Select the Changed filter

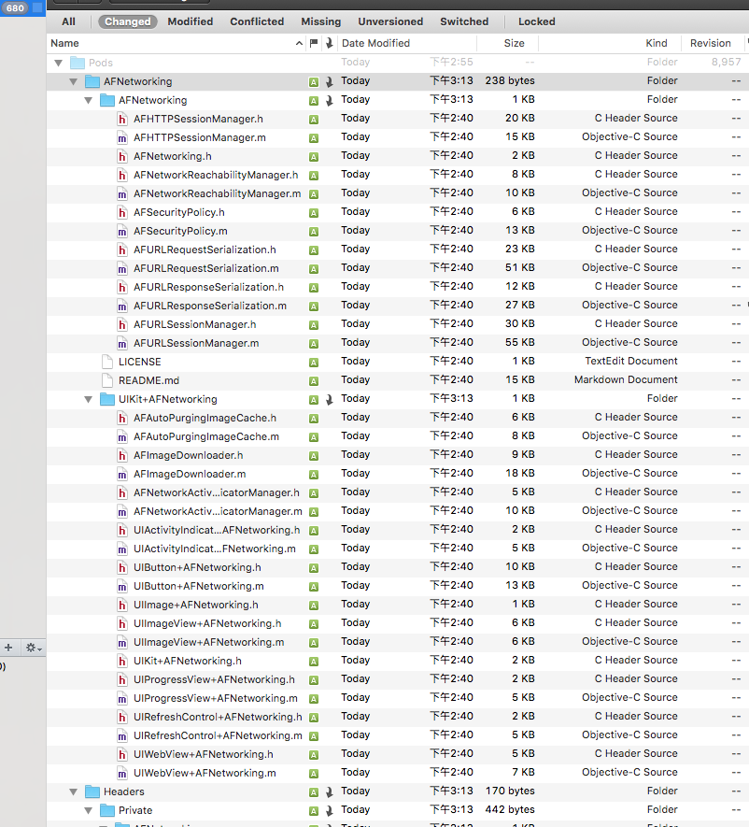point(128,21)
